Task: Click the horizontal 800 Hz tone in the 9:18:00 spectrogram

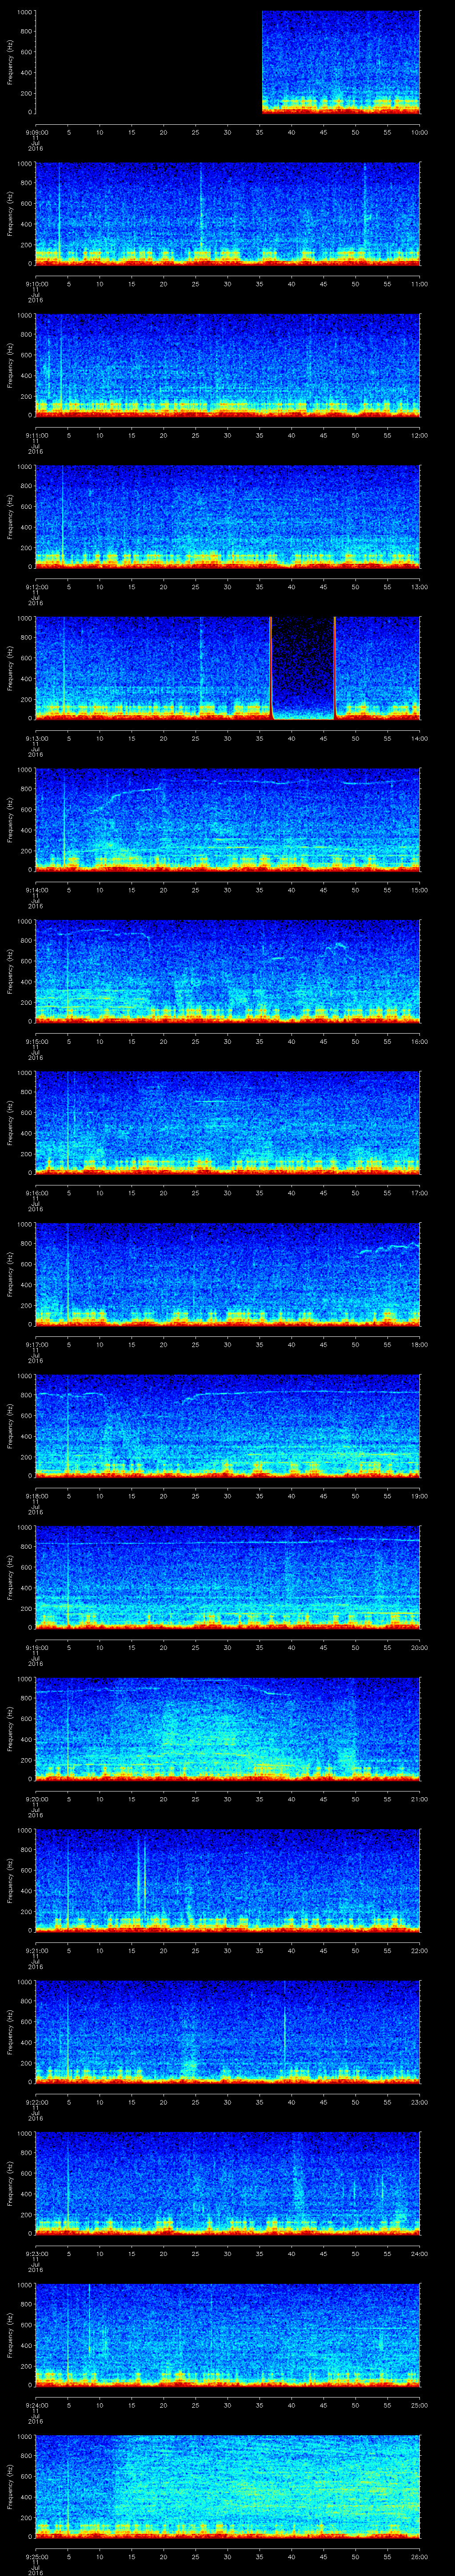Action: 300,1393
